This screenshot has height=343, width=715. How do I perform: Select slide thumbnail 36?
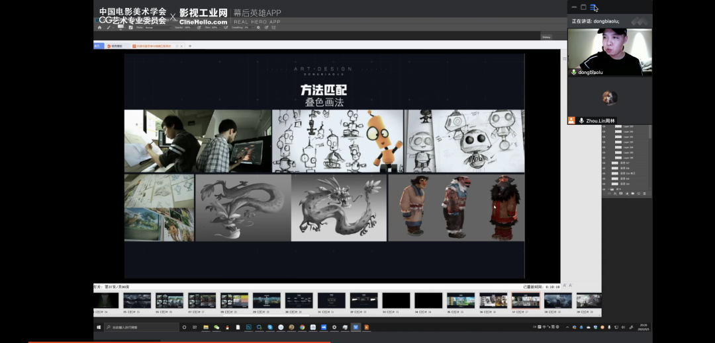pyautogui.click(x=493, y=301)
